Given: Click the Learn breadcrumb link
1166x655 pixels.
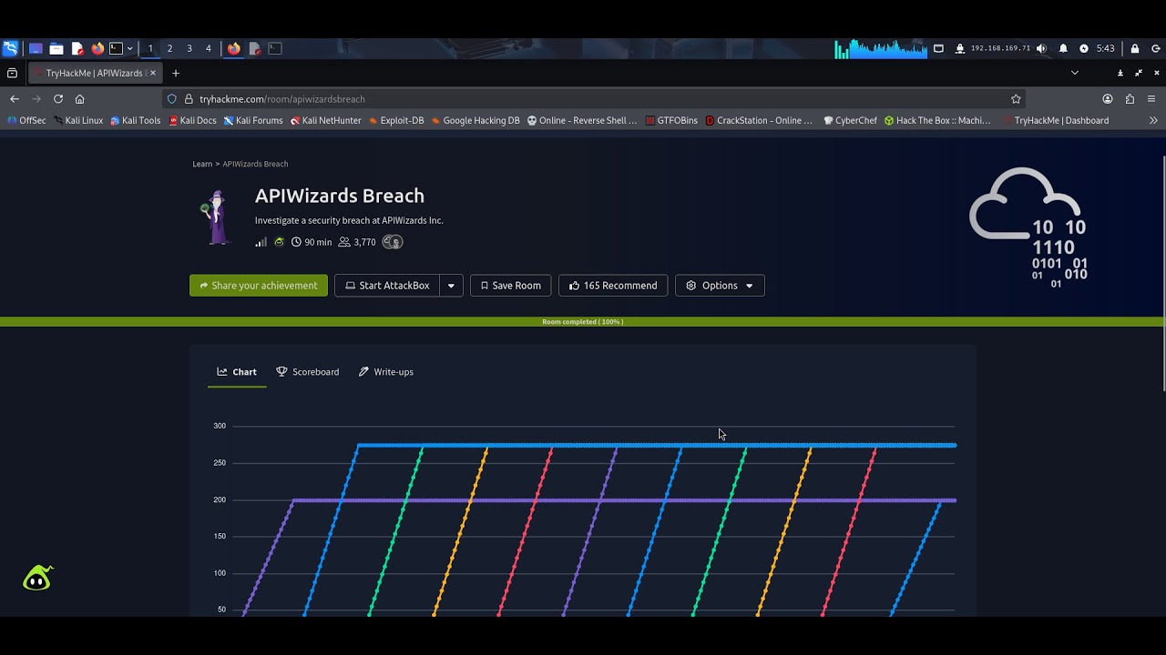Looking at the screenshot, I should pyautogui.click(x=202, y=164).
